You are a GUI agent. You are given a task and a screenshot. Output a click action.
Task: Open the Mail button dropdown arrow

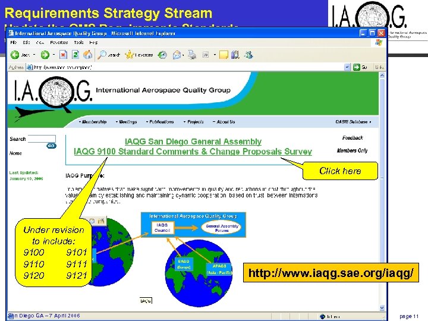(183, 55)
